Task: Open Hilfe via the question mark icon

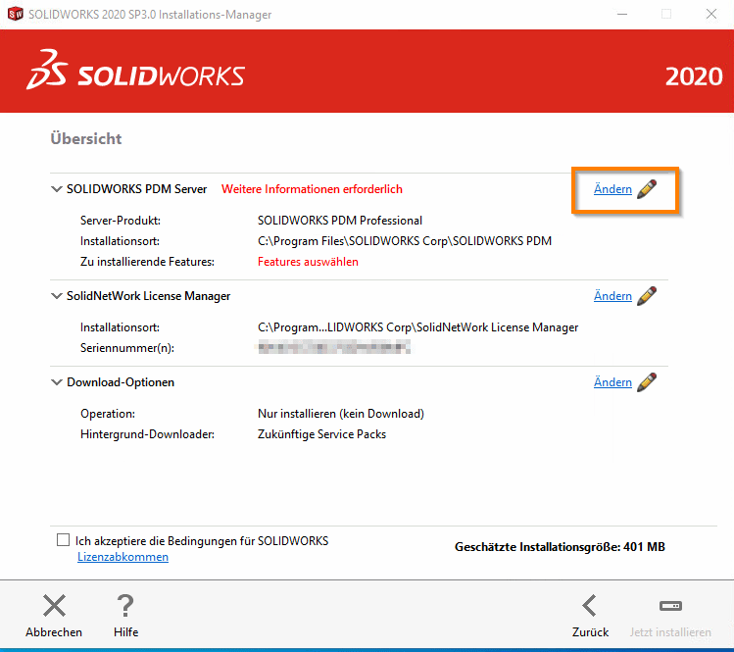Action: [125, 606]
